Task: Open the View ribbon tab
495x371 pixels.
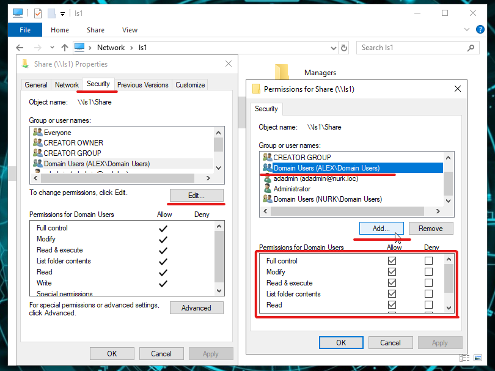Action: pyautogui.click(x=130, y=30)
